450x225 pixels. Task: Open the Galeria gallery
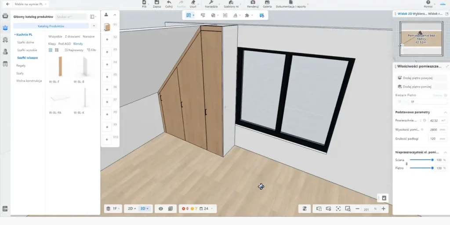[x=267, y=4]
